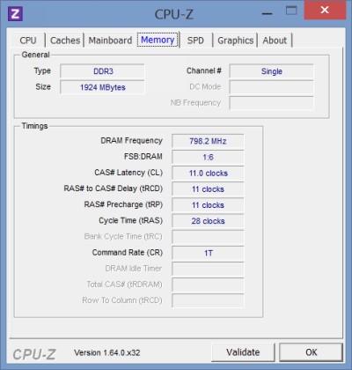Select the Memory tab

coord(158,40)
